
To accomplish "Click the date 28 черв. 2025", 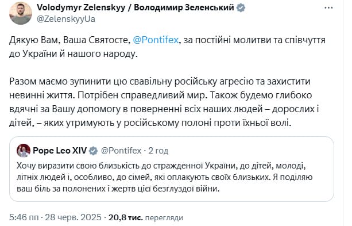I will point(73,217).
